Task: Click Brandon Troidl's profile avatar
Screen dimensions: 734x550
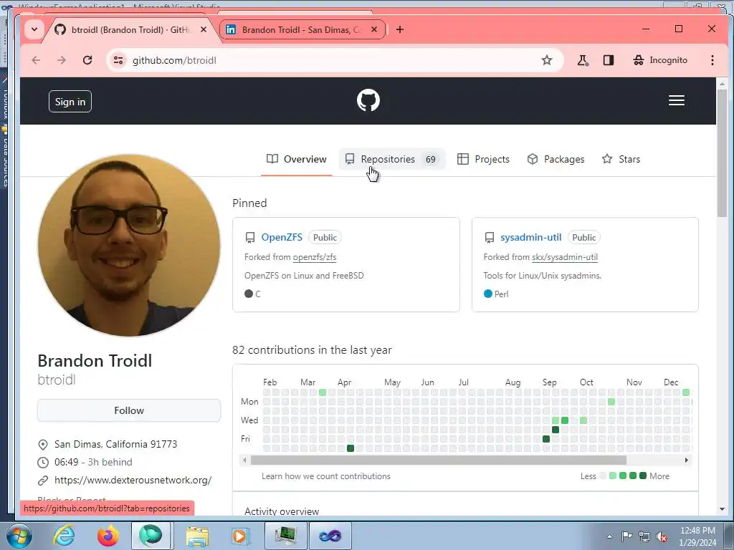Action: click(129, 245)
